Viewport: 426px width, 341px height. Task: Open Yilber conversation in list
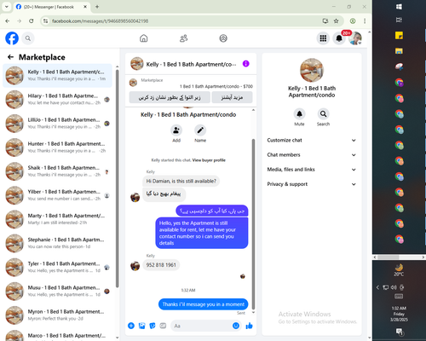pyautogui.click(x=57, y=195)
